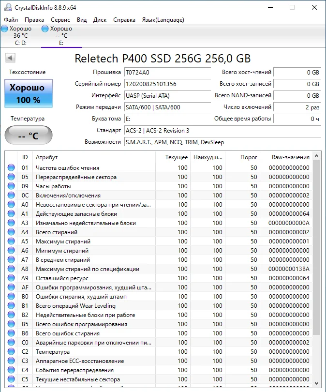Viewport: 326px width, 392px height.
Task: Click status icon for Всего операций Wear Leveling
Action: pos(11,305)
